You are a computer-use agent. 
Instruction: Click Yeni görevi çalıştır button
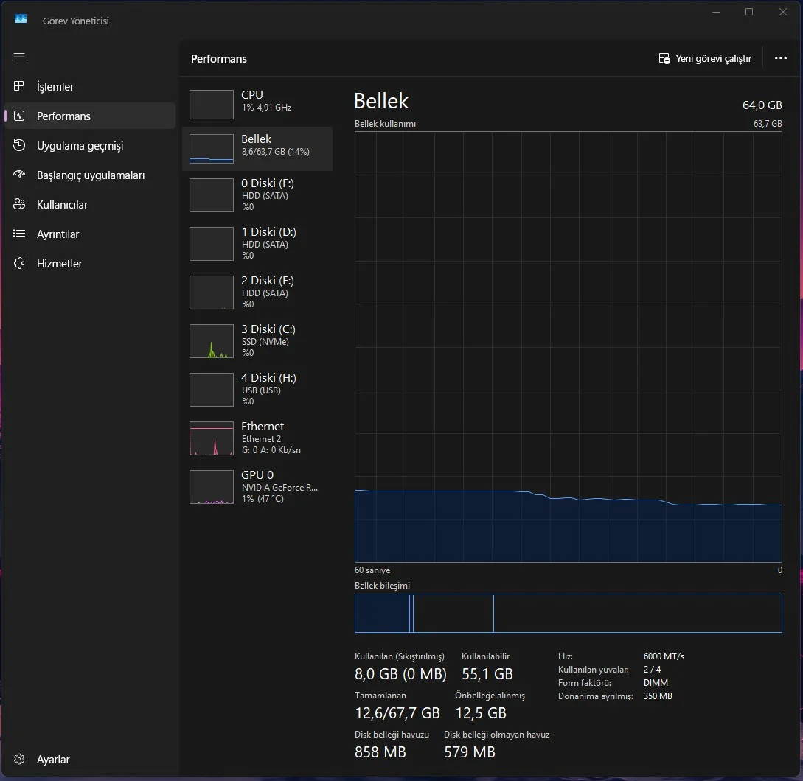[705, 59]
